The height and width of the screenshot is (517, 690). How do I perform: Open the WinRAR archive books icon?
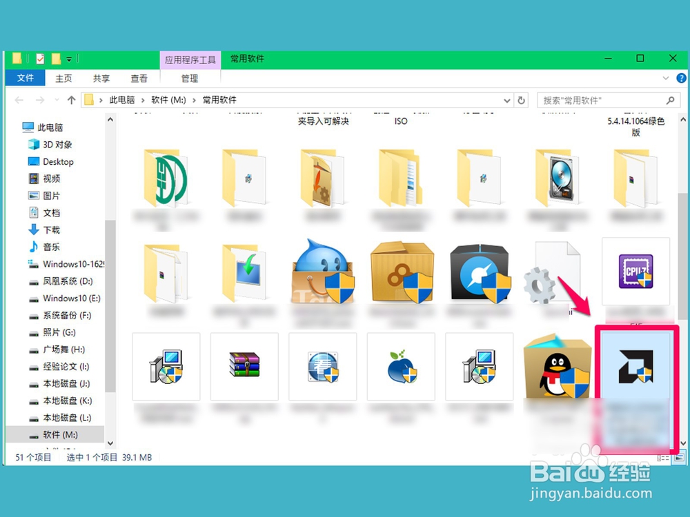pos(244,365)
